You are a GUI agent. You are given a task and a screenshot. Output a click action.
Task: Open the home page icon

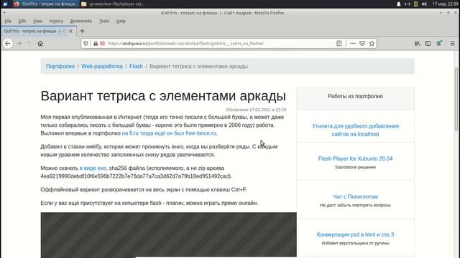pos(40,43)
